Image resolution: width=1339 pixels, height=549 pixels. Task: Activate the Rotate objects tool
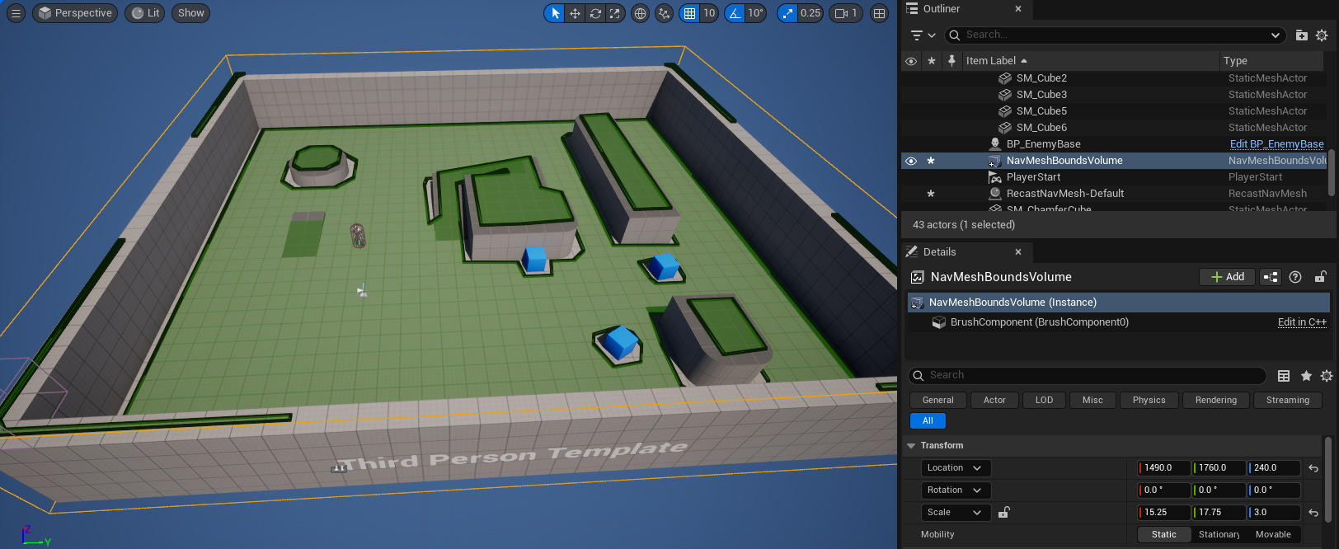(x=594, y=13)
